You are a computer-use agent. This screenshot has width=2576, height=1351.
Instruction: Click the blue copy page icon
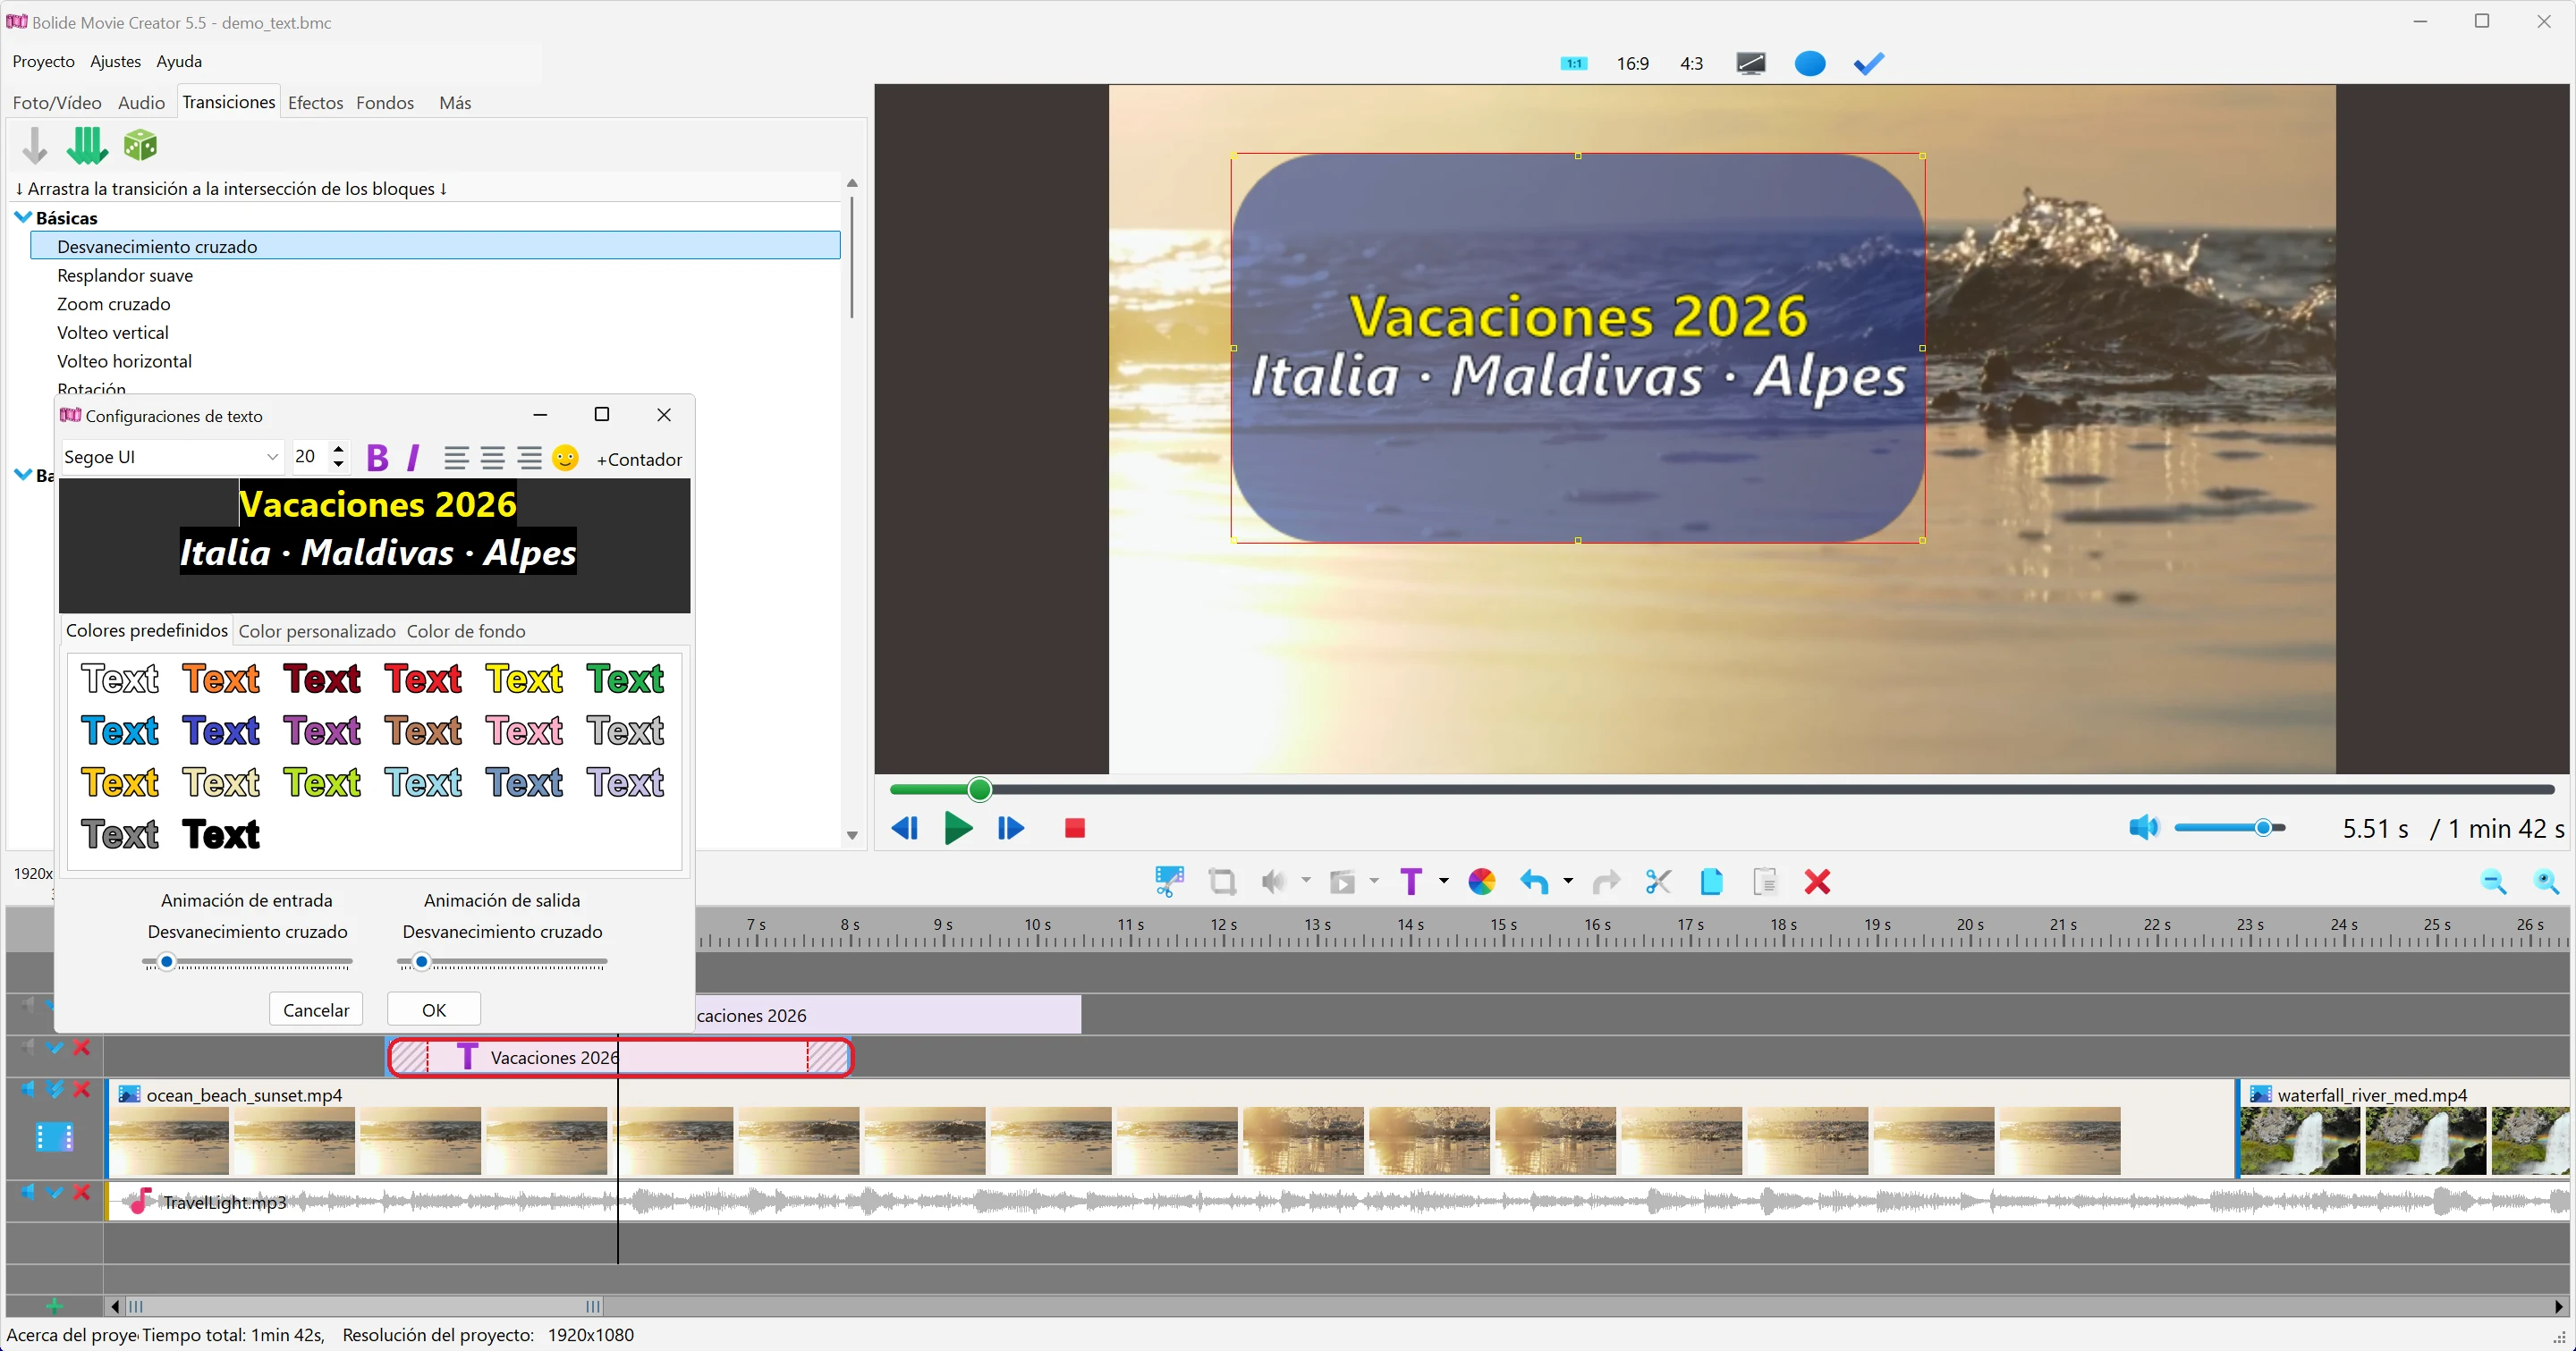pos(1711,882)
